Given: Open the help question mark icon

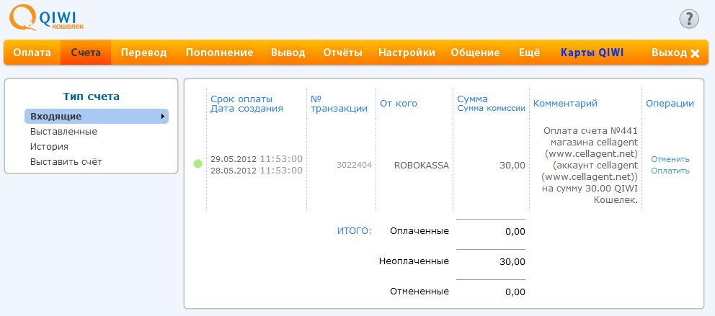Looking at the screenshot, I should click(689, 19).
